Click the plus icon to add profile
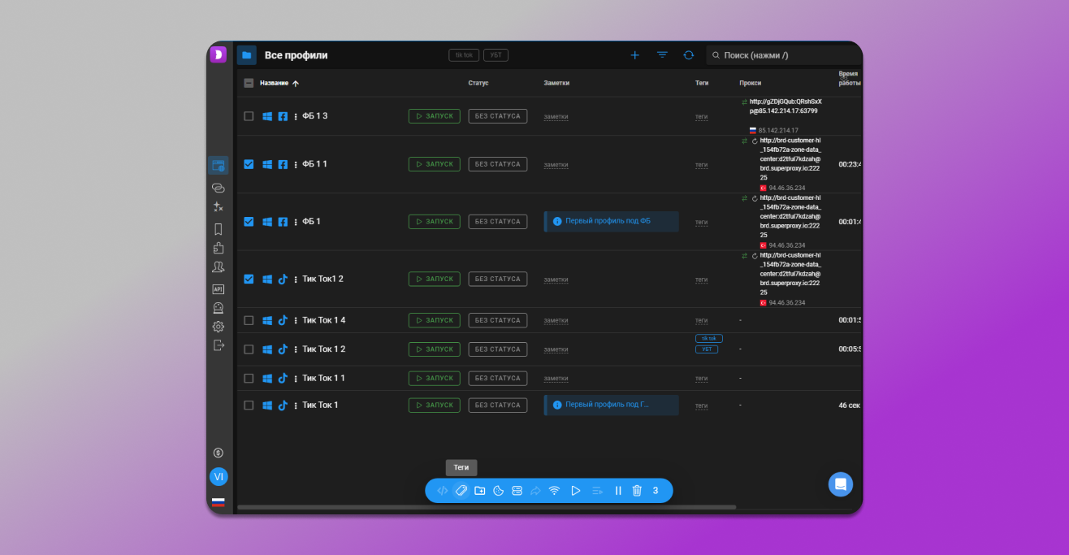This screenshot has width=1069, height=555. pyautogui.click(x=635, y=55)
